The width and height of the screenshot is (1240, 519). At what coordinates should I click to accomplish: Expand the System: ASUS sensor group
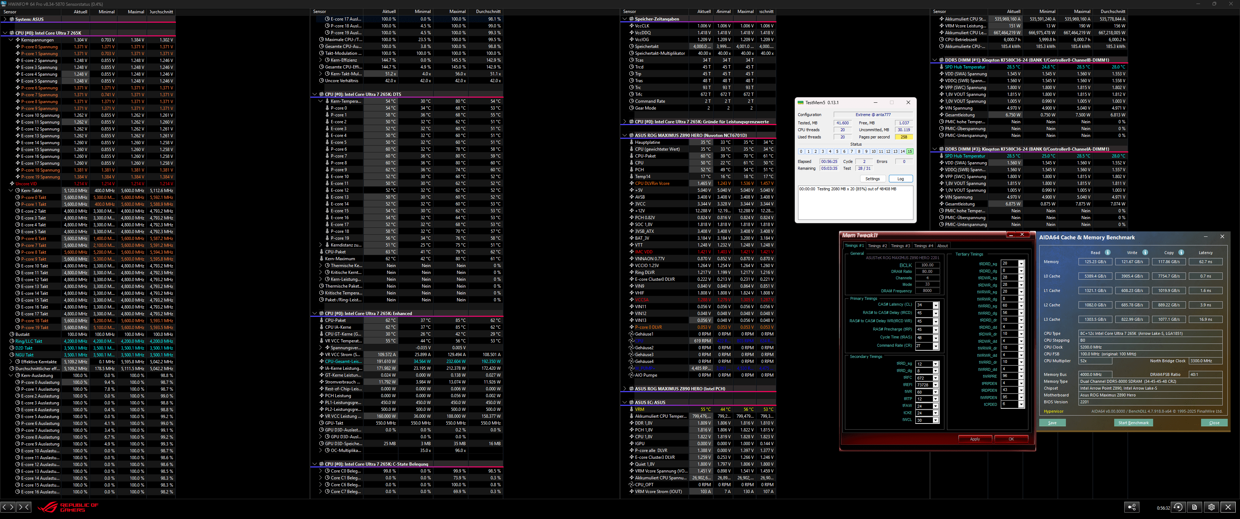[x=5, y=19]
